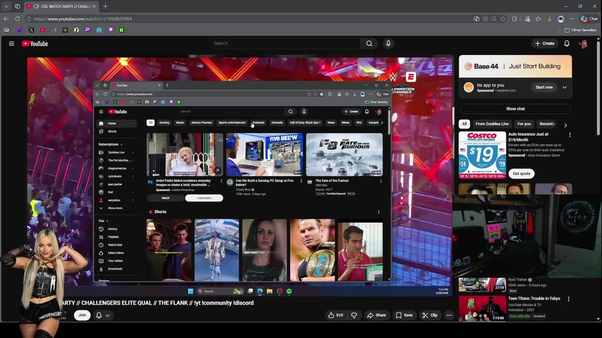602x338 pixels.
Task: Click the Windows Start icon shown in the streamed video
Action: (190, 291)
